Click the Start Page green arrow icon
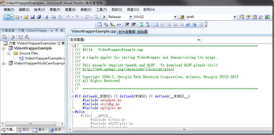 267,17
